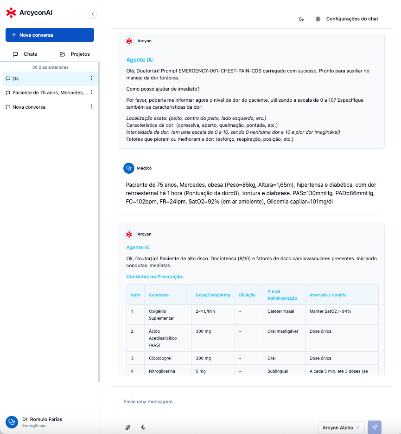The height and width of the screenshot is (434, 401).
Task: Open options menu for 'Ok' chat
Action: [92, 79]
